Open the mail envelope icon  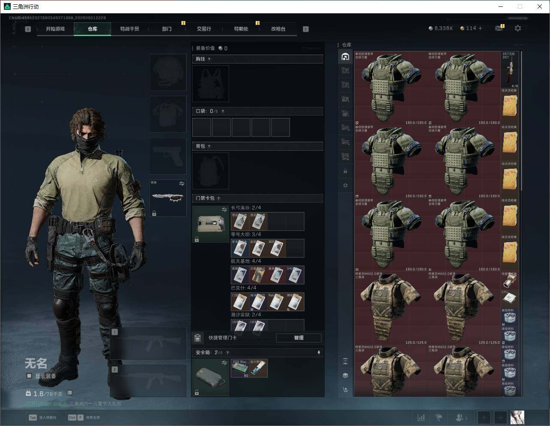click(499, 28)
